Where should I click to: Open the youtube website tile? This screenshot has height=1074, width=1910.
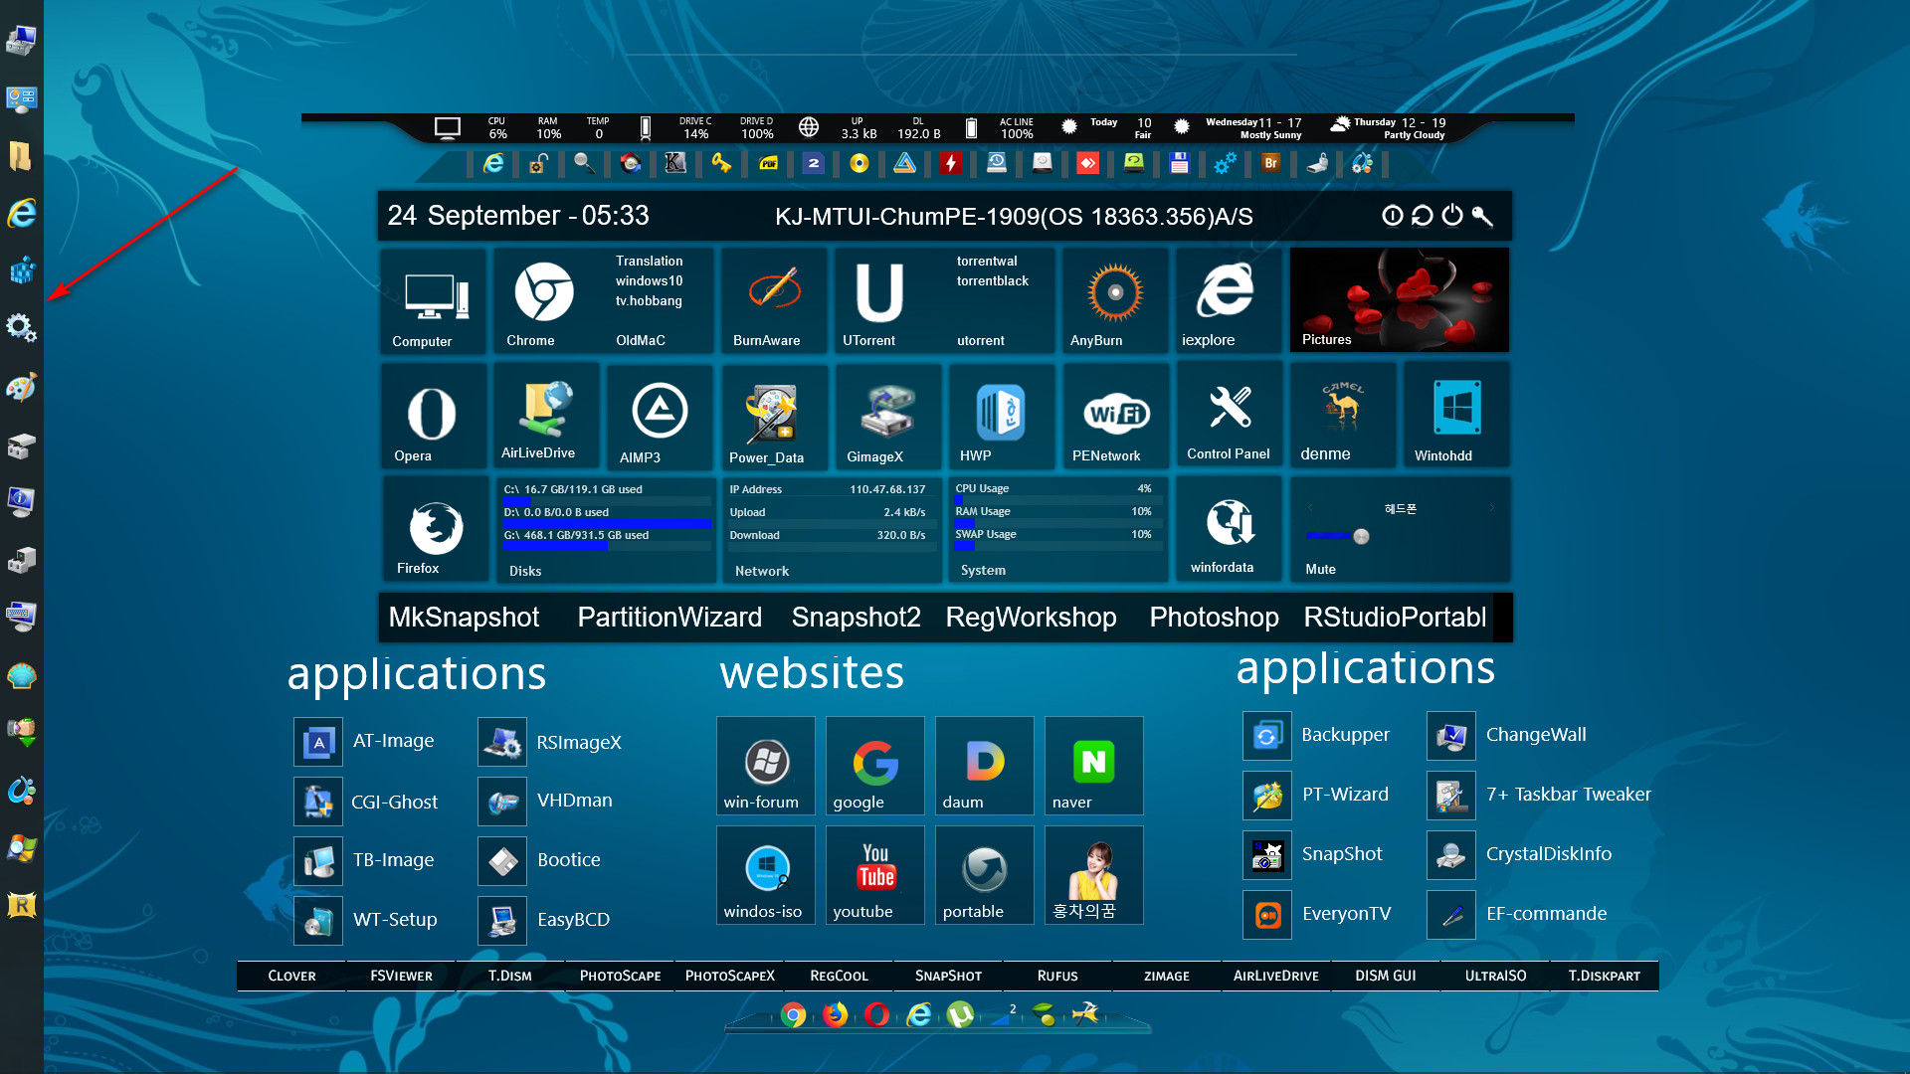(x=874, y=874)
